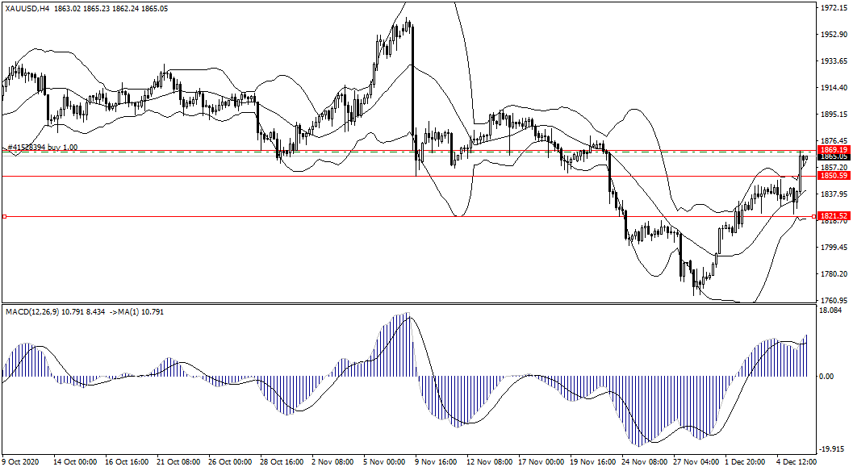The width and height of the screenshot is (853, 471).
Task: Click the 0.00 MACD zero level label
Action: click(826, 377)
